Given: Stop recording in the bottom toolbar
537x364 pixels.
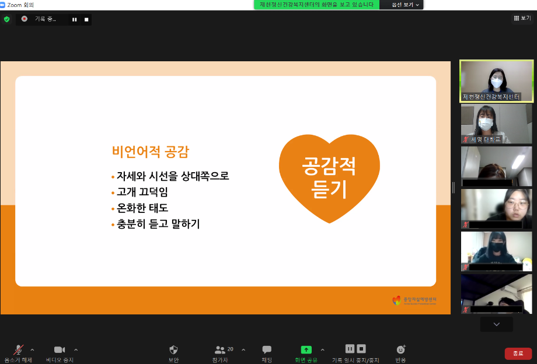Looking at the screenshot, I should pyautogui.click(x=362, y=349).
